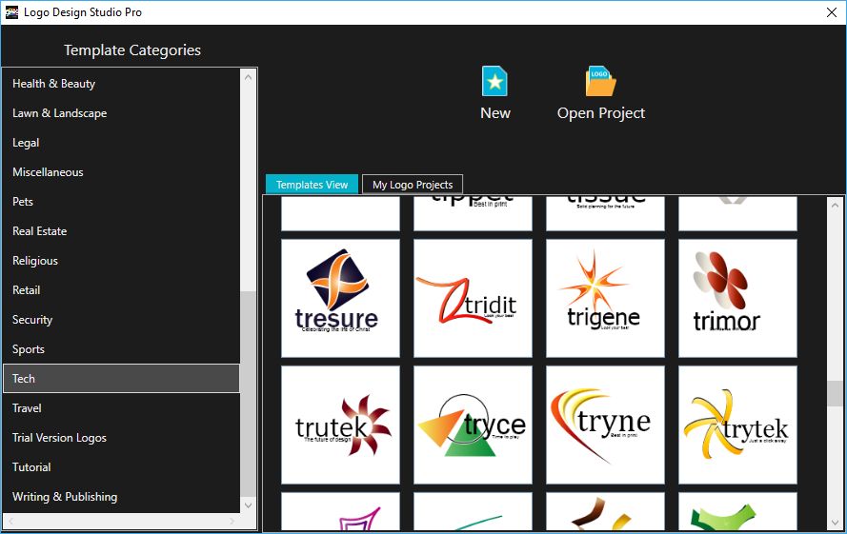
Task: Select the tresure logo template
Action: coord(340,298)
